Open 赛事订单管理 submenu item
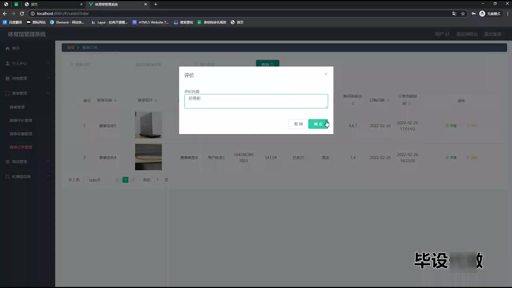This screenshot has width=512, height=288. click(21, 147)
